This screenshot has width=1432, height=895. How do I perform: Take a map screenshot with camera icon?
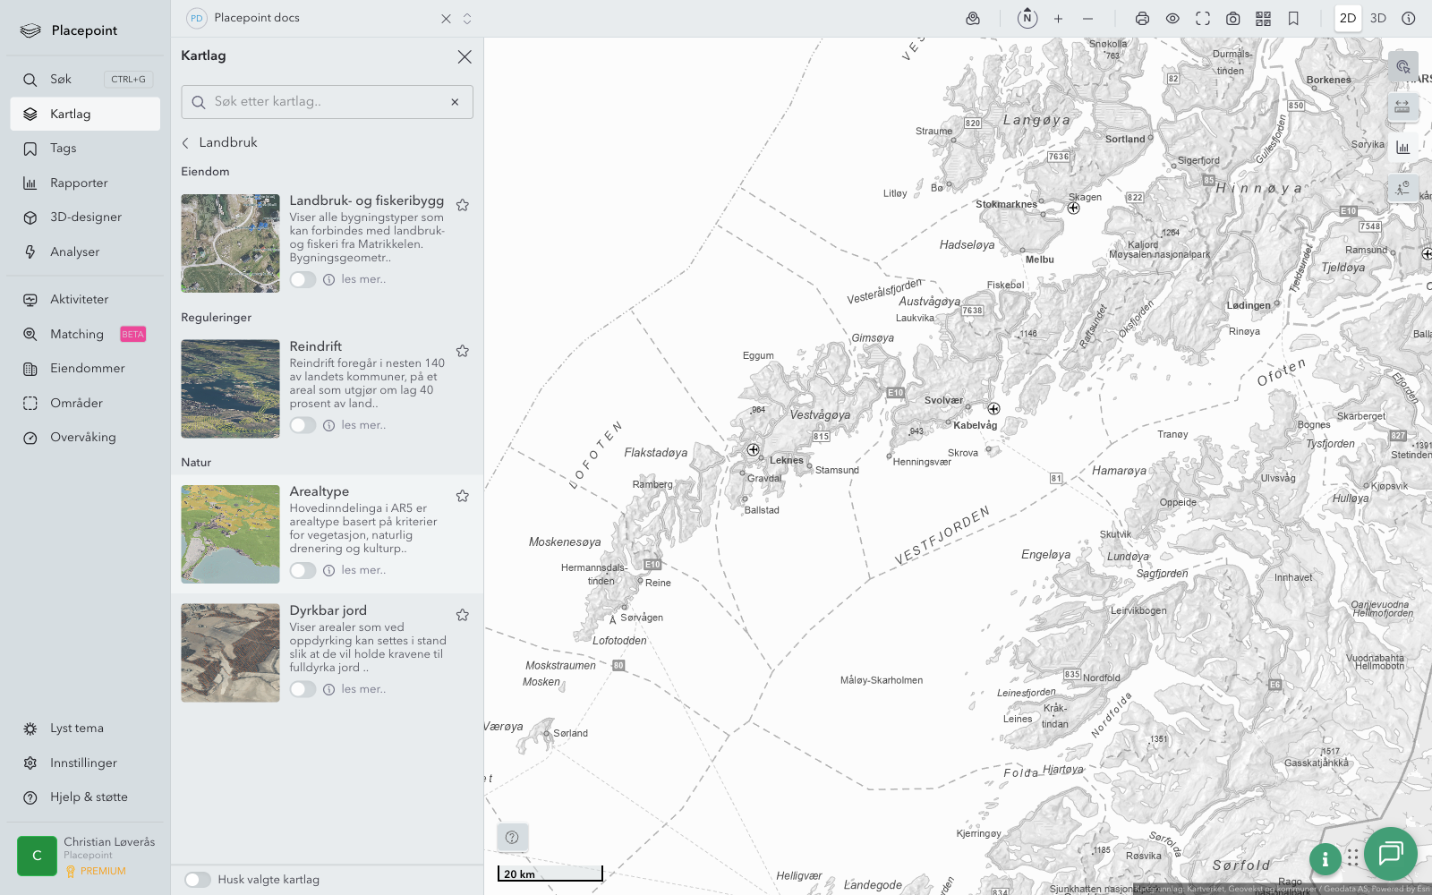point(1232,19)
